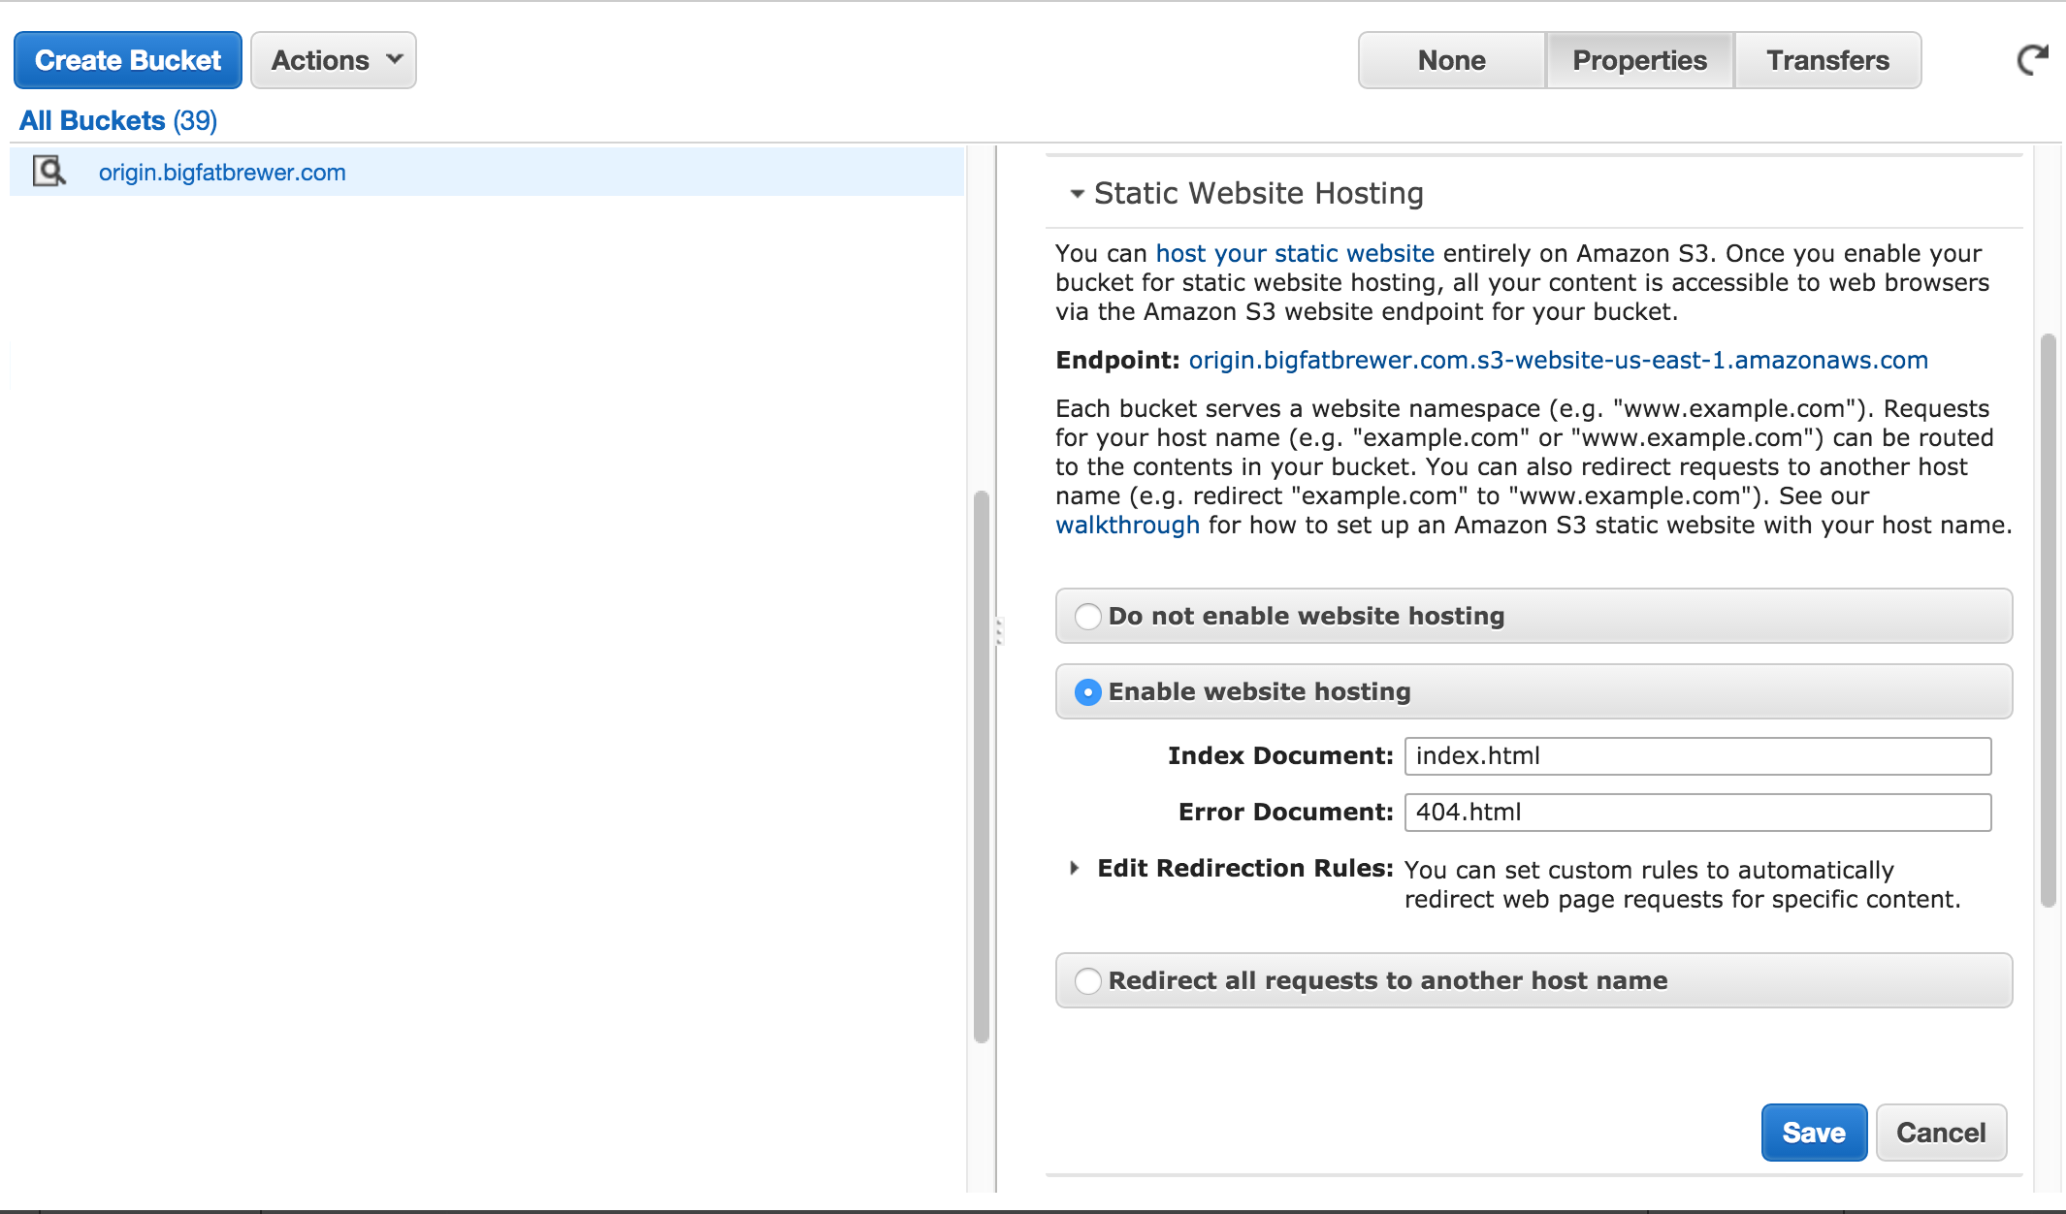Switch to the Properties tab

click(1639, 60)
